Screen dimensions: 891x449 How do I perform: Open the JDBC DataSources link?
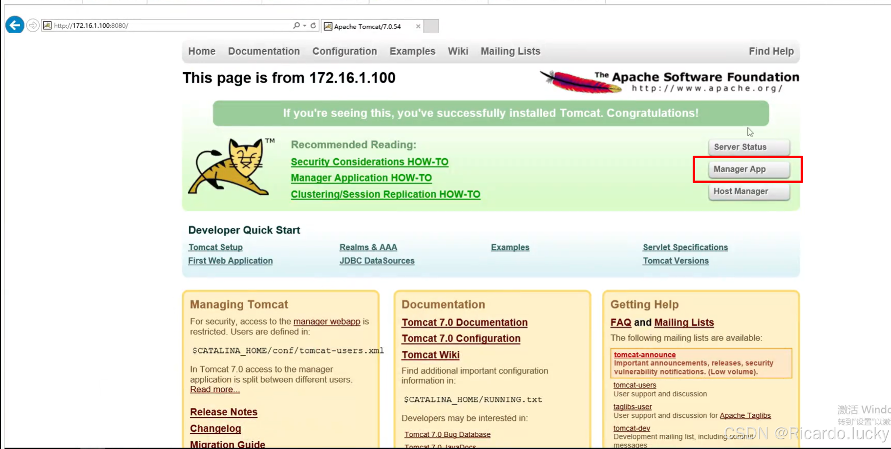[377, 261]
